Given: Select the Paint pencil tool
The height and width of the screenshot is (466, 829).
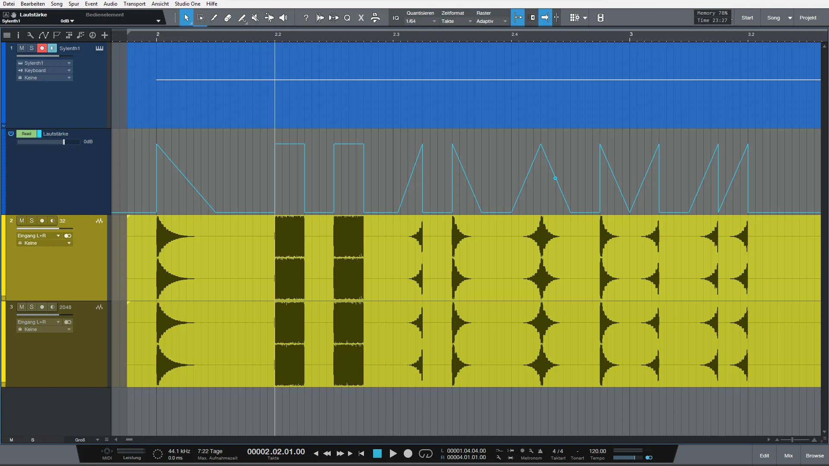Looking at the screenshot, I should click(214, 18).
